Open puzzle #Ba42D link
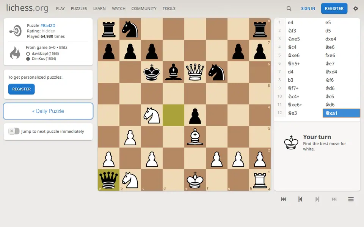 tap(48, 25)
